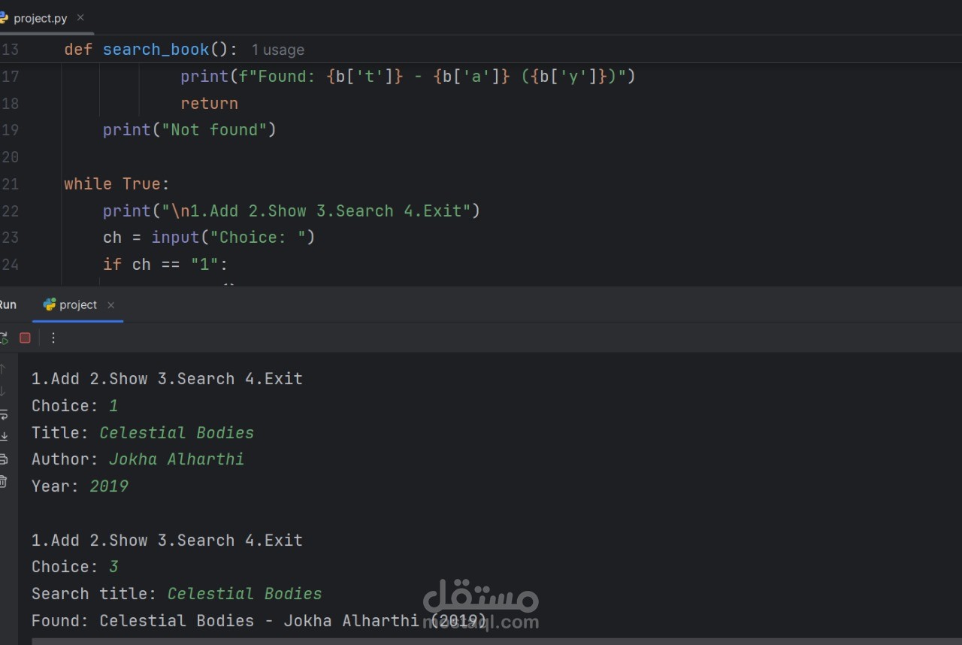Click the 'if ch == "1":' line
Screen dimensions: 962x645
click(165, 265)
